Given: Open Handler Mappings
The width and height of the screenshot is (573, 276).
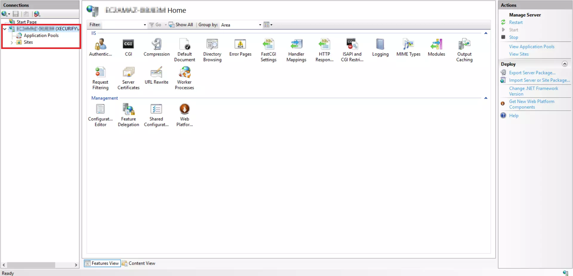Looking at the screenshot, I should 296,49.
